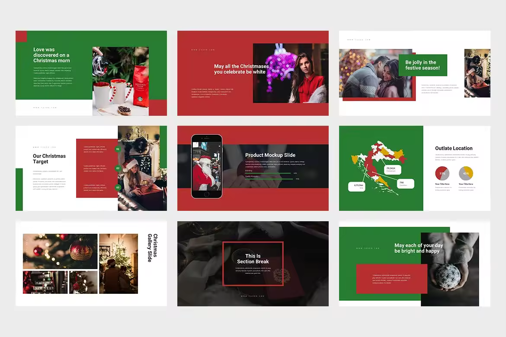
Task: Select the phone mockup showing Santa
Action: coord(207,166)
